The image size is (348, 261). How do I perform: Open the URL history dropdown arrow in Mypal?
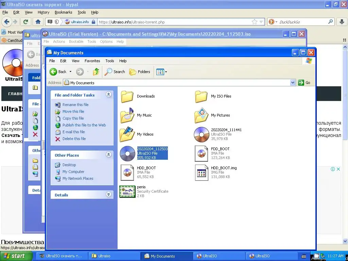(261, 22)
